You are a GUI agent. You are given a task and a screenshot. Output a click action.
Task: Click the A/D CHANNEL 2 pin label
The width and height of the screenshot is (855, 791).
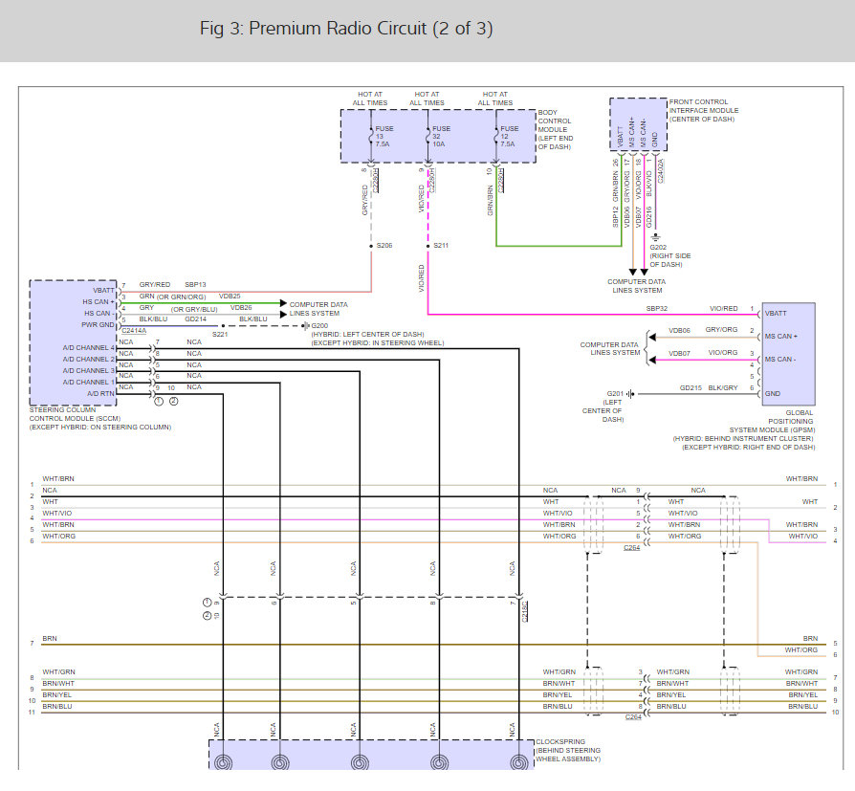pos(88,359)
